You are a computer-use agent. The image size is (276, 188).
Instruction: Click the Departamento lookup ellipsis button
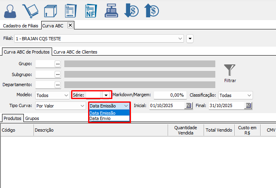pos(58,85)
